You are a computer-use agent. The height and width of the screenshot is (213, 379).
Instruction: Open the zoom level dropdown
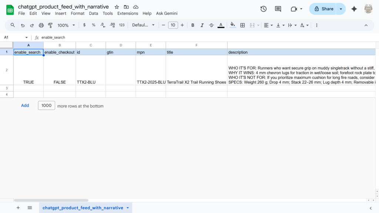pyautogui.click(x=66, y=25)
